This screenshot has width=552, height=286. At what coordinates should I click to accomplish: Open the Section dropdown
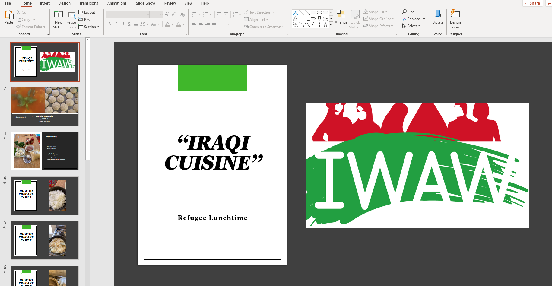(x=89, y=27)
